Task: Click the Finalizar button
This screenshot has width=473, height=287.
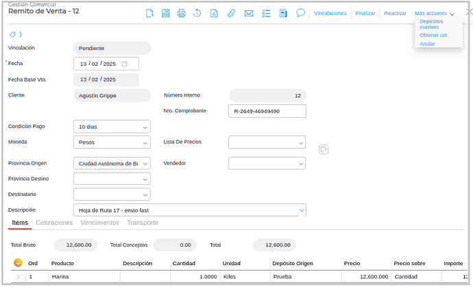Action: tap(365, 14)
